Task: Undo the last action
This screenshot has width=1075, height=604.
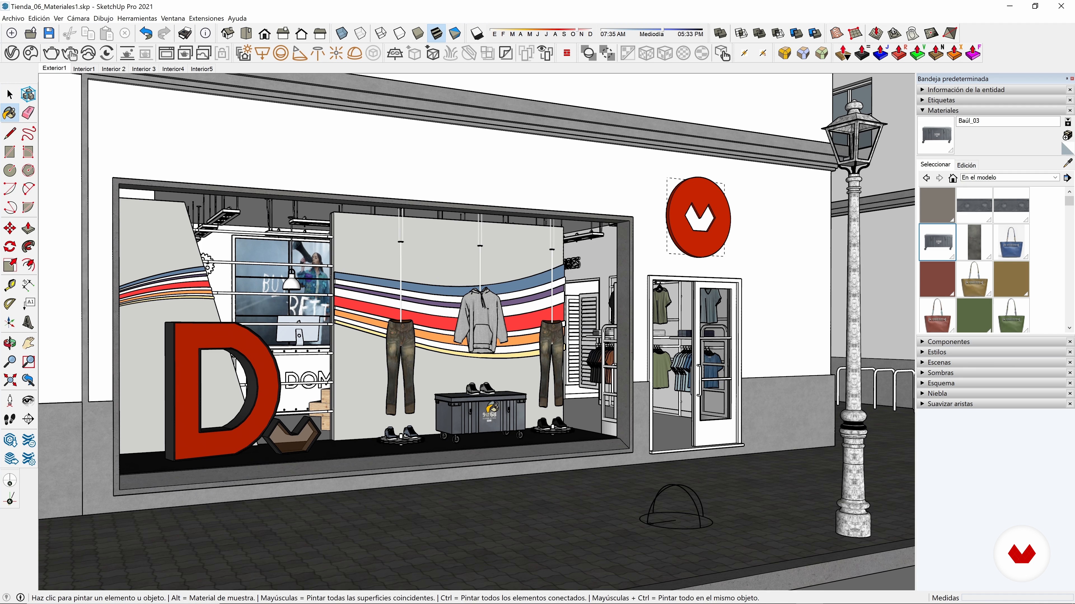Action: (x=146, y=33)
